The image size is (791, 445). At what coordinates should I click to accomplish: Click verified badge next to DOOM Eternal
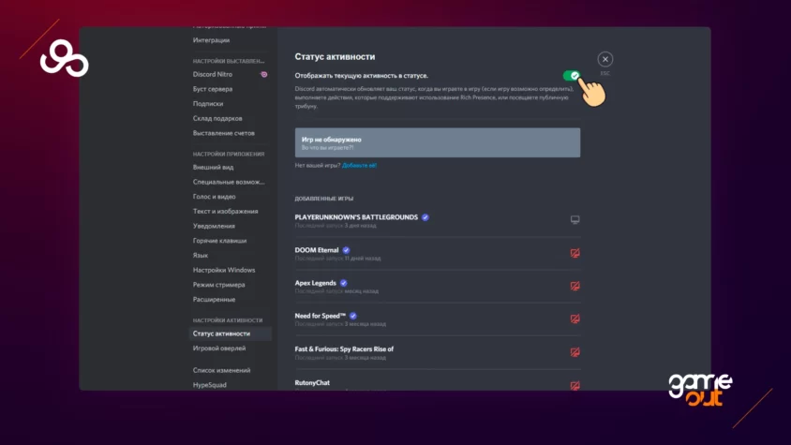(x=346, y=250)
